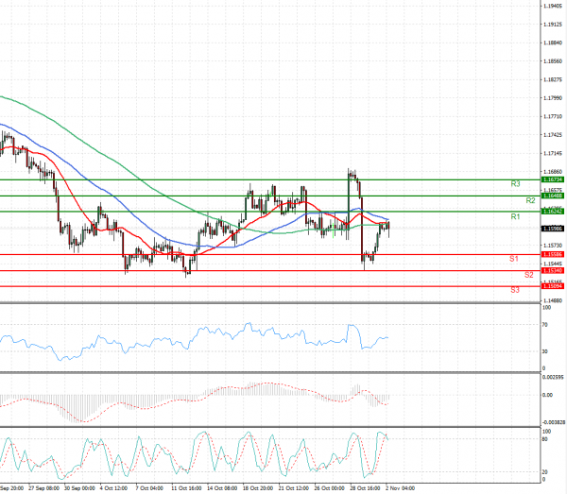Click the 1.15730 price axis value
Screen dimensions: 567x494
pos(553,246)
